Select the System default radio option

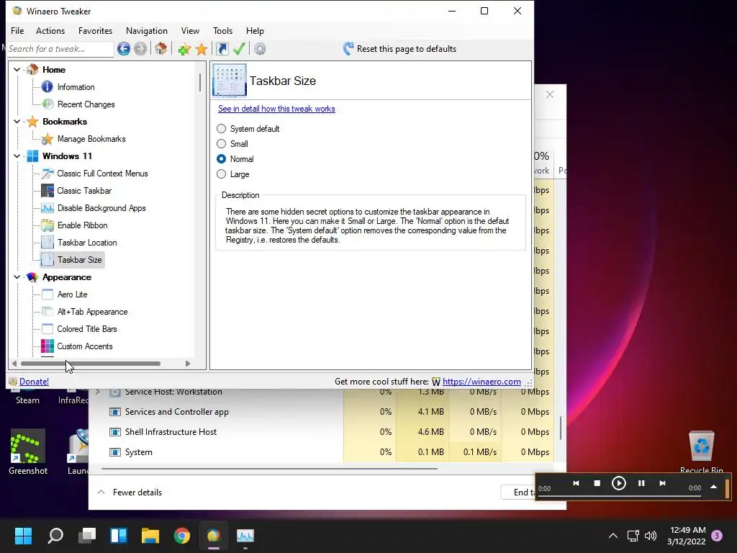click(221, 128)
